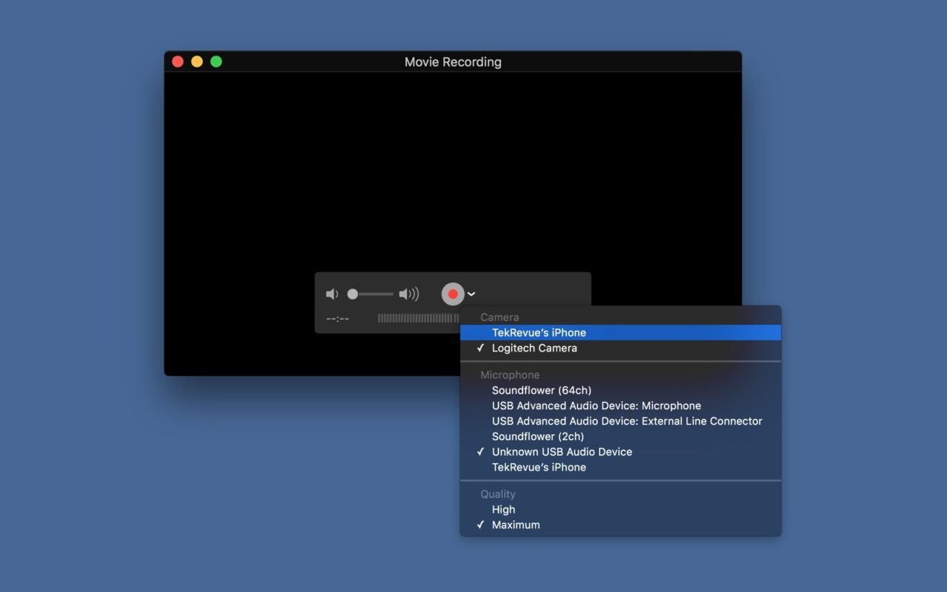Select Logitech Camera as camera source
The height and width of the screenshot is (592, 947).
pyautogui.click(x=621, y=348)
